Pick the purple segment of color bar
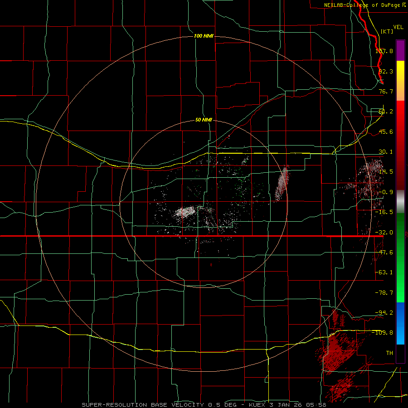Image resolution: width=408 pixels, height=408 pixels. (x=400, y=50)
